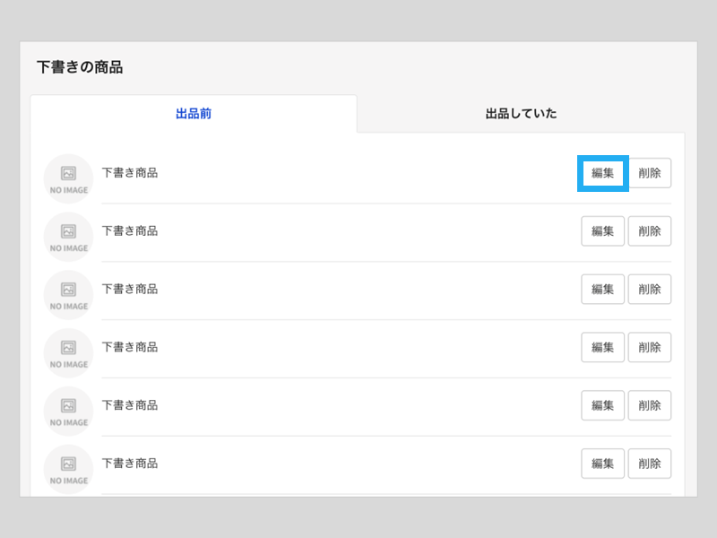The width and height of the screenshot is (717, 538).
Task: Click 編集 on the first draft item
Action: point(602,173)
